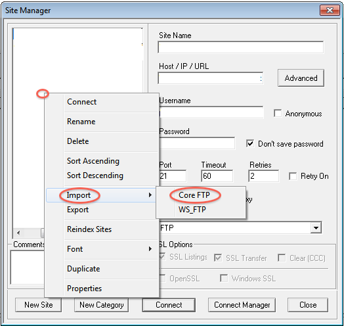Click Export in context menu
This screenshot has height=326, width=344.
pos(77,210)
